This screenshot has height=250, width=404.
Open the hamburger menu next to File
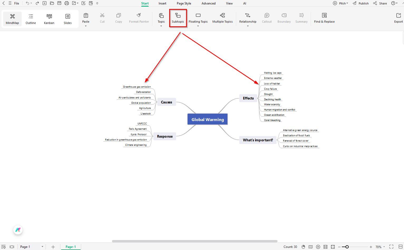(x=10, y=3)
